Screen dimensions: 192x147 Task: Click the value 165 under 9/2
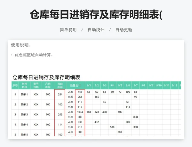pyautogui.click(x=97, y=97)
